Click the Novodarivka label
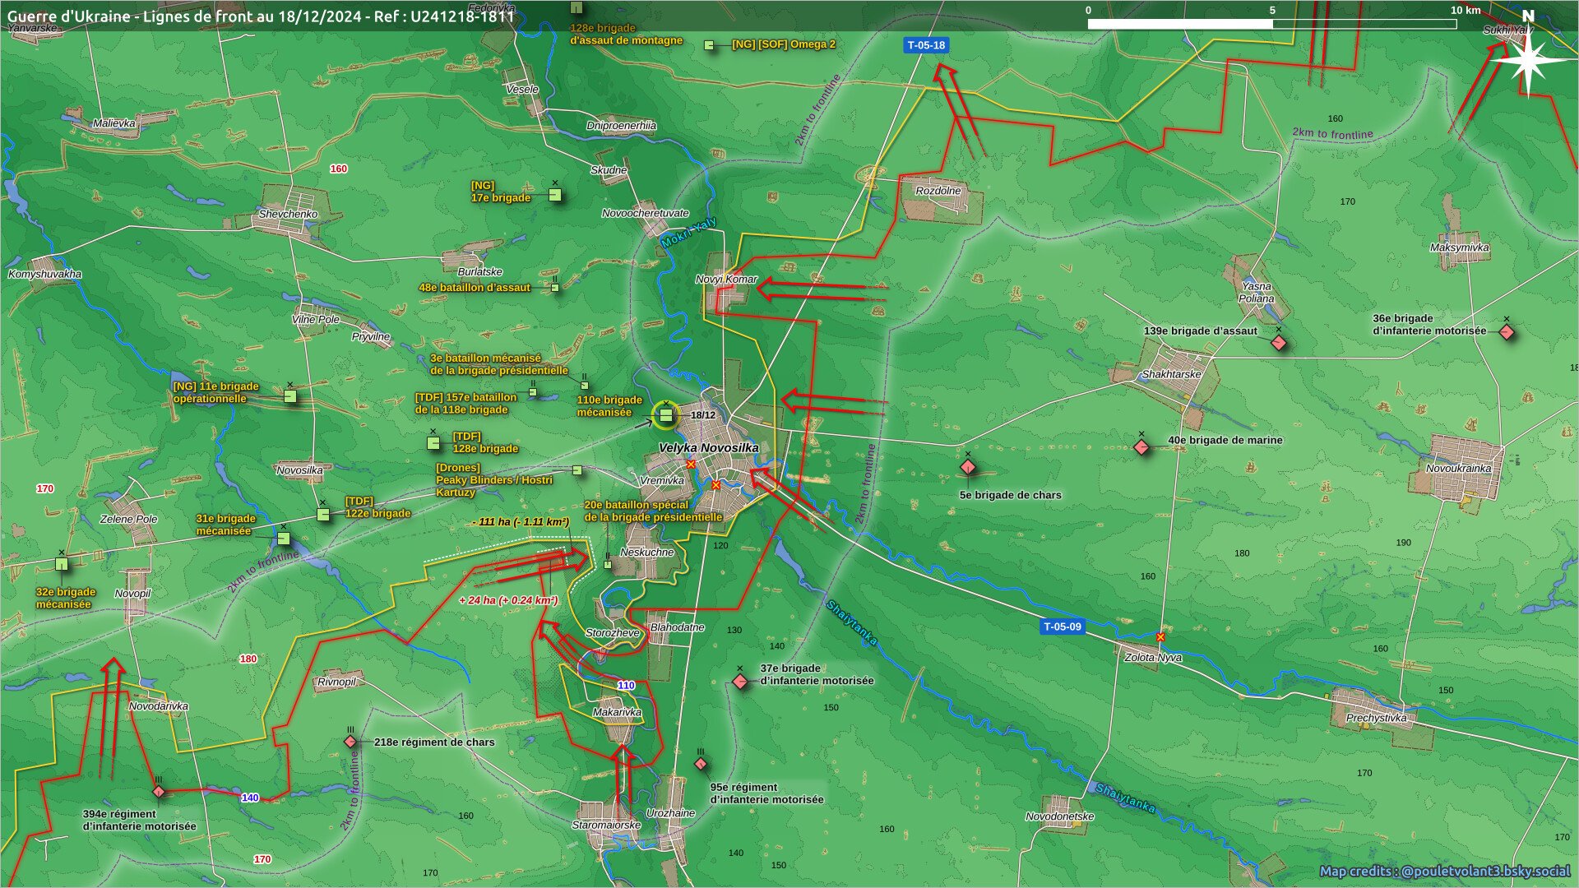The image size is (1579, 888). pos(159,706)
